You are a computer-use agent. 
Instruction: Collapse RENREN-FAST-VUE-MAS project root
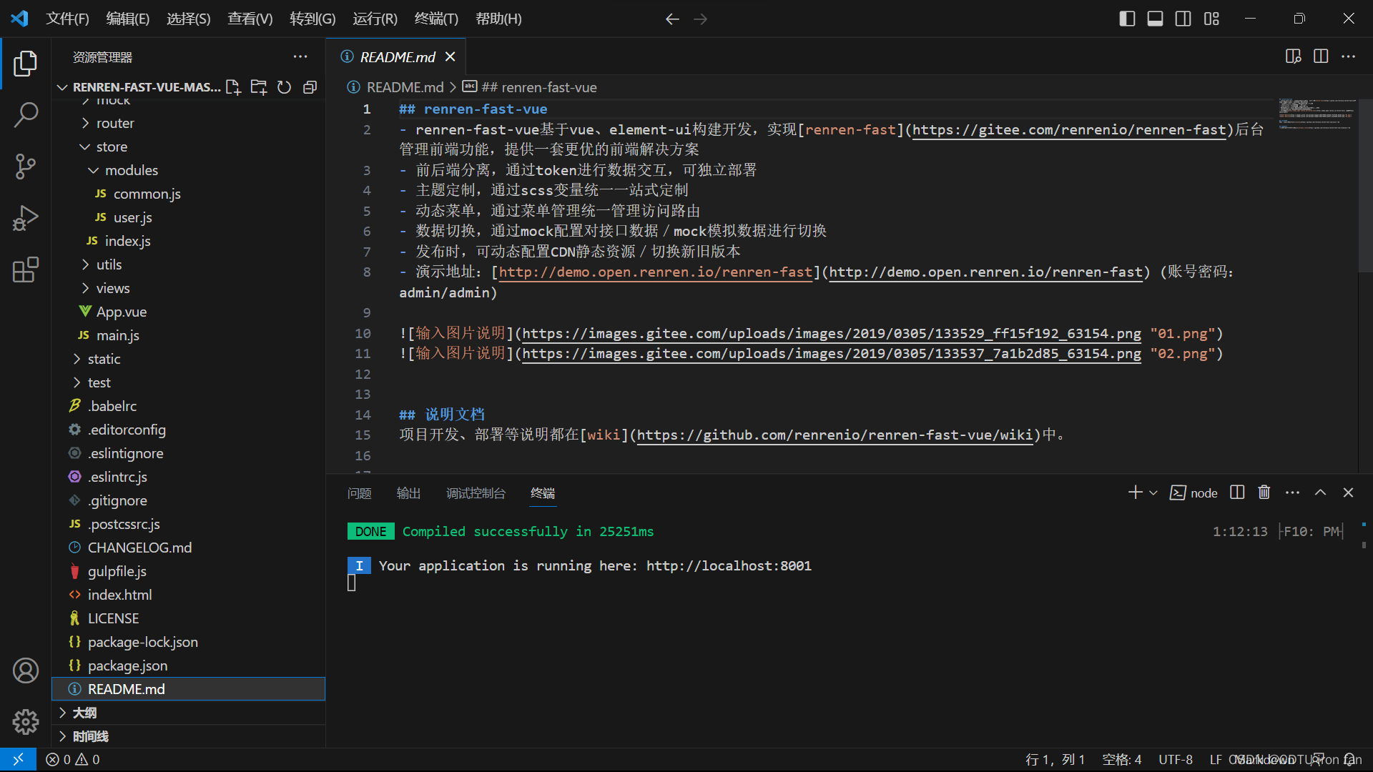click(139, 87)
